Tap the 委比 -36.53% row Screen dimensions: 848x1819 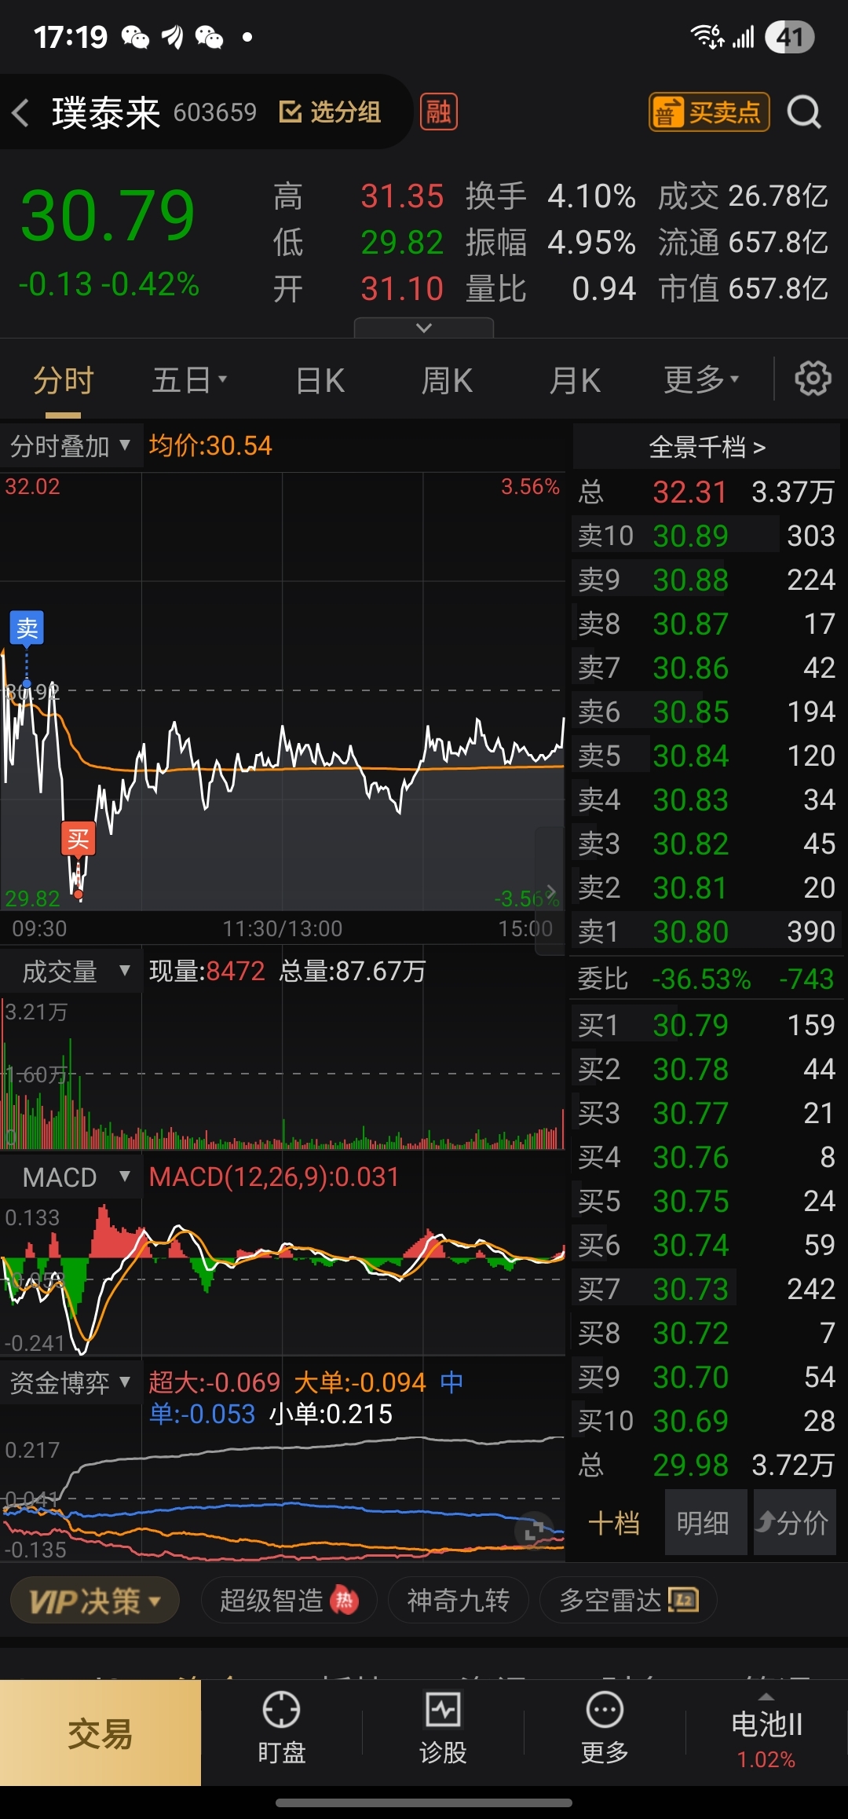(707, 979)
